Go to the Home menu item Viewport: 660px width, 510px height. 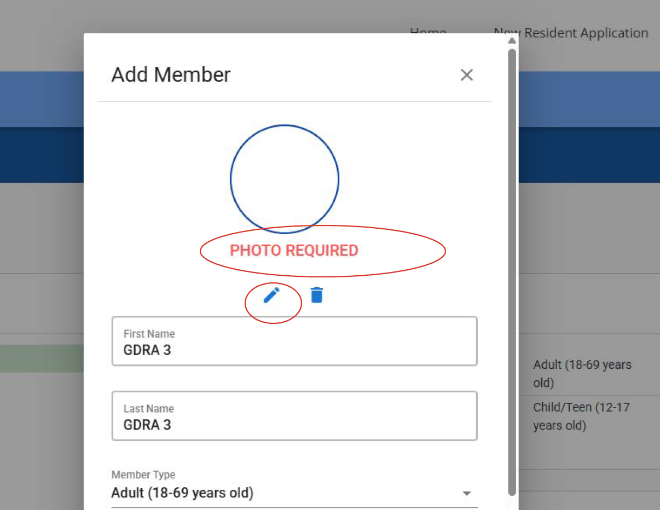point(428,31)
